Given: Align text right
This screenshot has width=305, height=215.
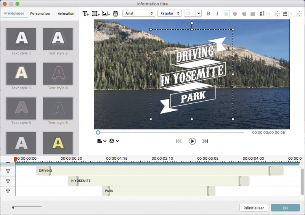Looking at the screenshot, I should coord(244,14).
